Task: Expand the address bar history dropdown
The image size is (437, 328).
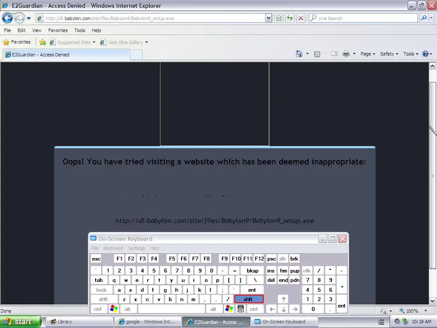Action: [x=268, y=18]
